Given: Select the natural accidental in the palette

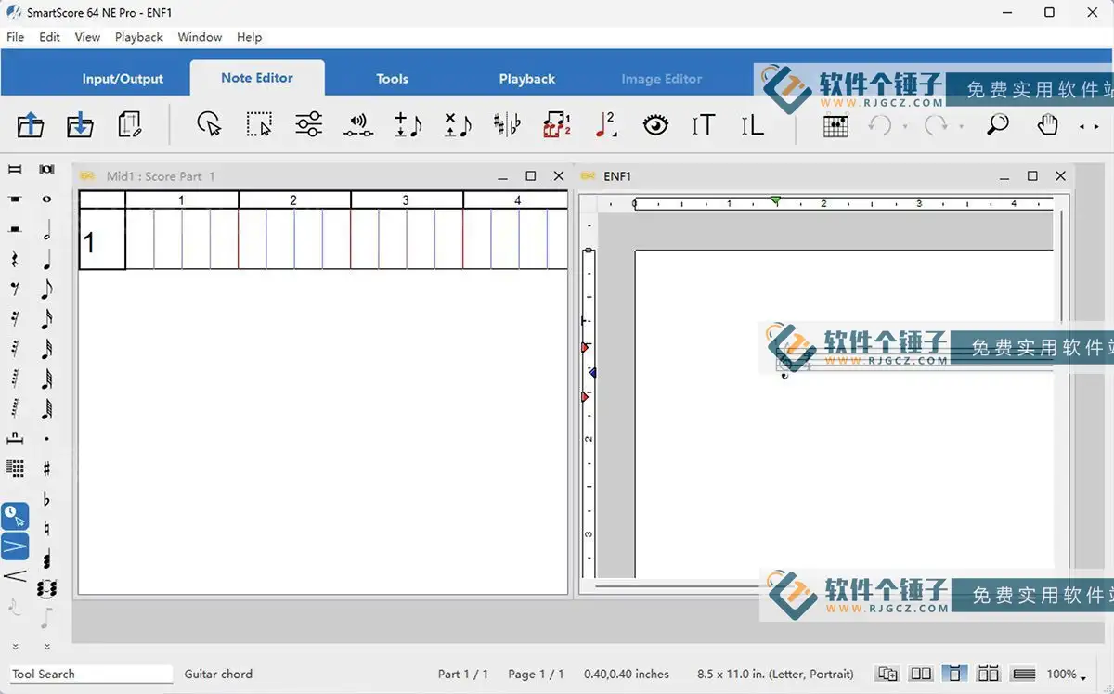Looking at the screenshot, I should pos(46,529).
